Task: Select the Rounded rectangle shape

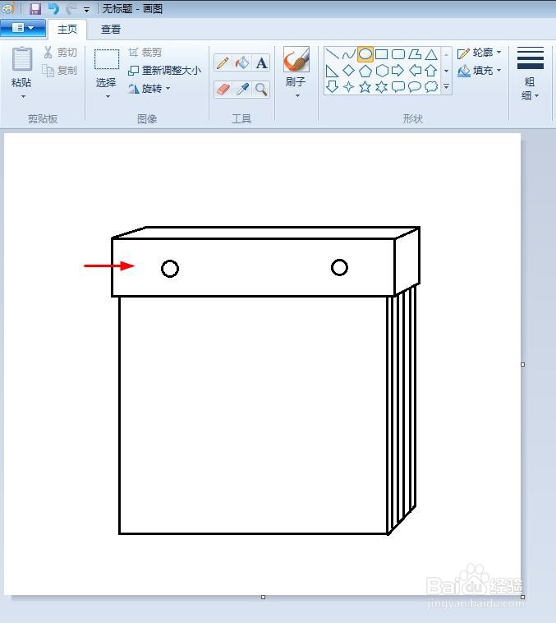Action: pos(398,54)
